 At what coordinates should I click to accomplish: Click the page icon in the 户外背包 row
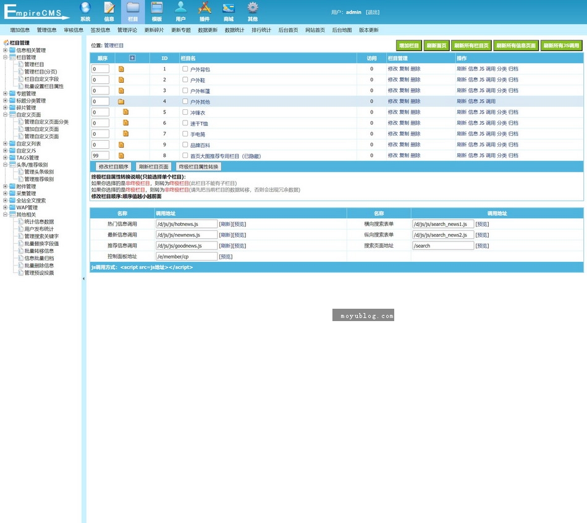tap(121, 69)
